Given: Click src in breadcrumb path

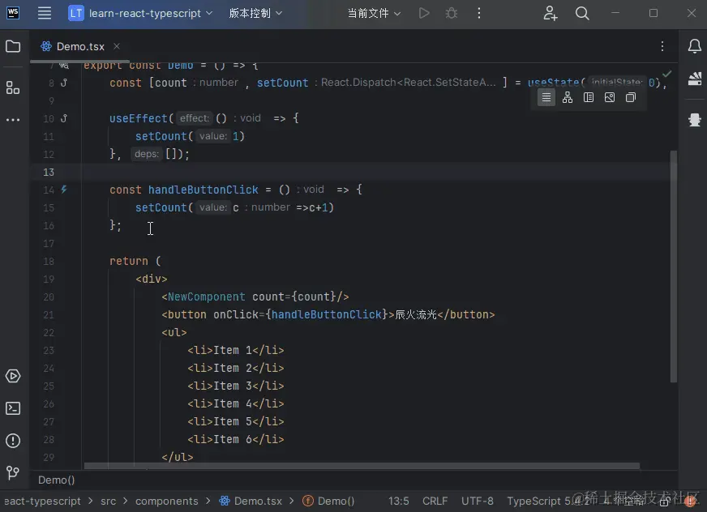Looking at the screenshot, I should [108, 501].
